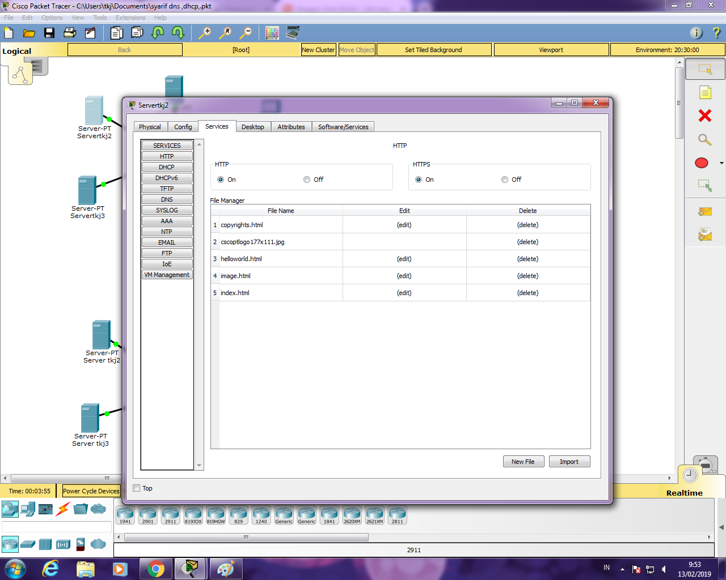
Task: Click the New file toolbar icon
Action: 9,33
